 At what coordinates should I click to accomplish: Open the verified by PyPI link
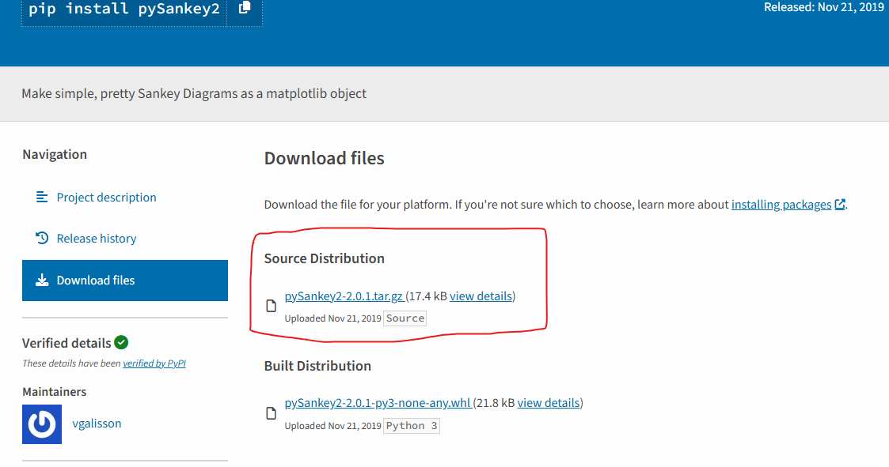click(154, 363)
